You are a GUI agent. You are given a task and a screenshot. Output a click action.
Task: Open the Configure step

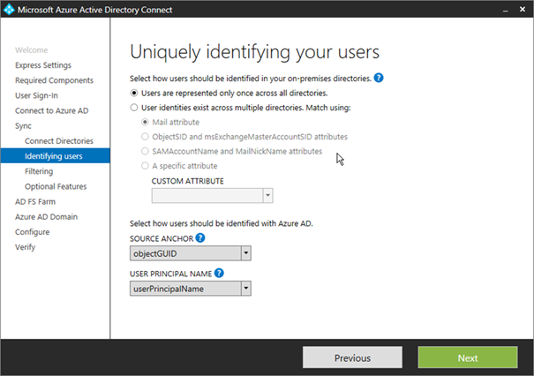(33, 232)
